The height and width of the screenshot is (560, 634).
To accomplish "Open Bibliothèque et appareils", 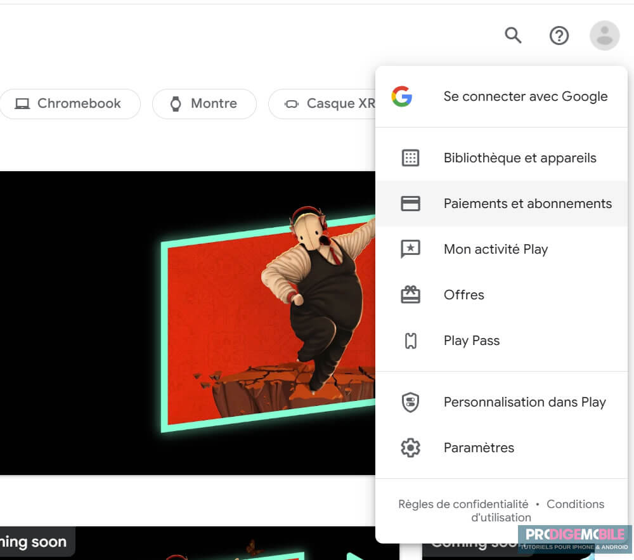I will [x=501, y=158].
